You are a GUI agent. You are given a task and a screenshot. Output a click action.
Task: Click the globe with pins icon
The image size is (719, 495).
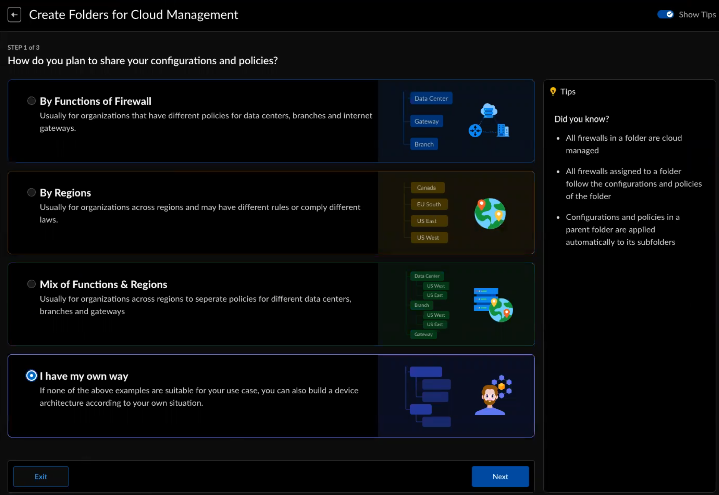click(x=490, y=213)
